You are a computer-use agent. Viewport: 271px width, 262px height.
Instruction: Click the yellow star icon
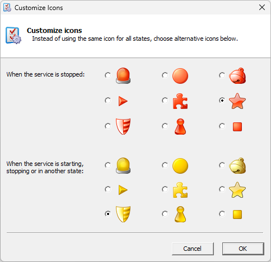point(237,190)
